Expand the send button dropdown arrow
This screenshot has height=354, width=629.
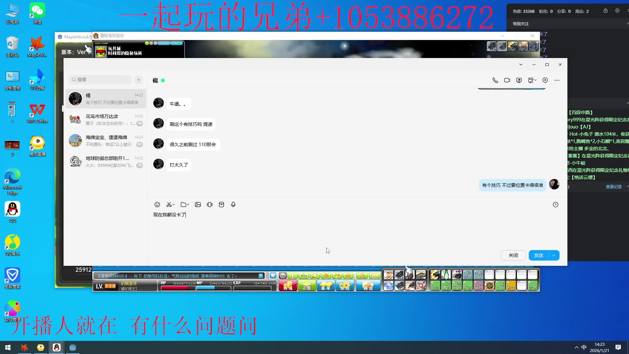[x=554, y=255]
